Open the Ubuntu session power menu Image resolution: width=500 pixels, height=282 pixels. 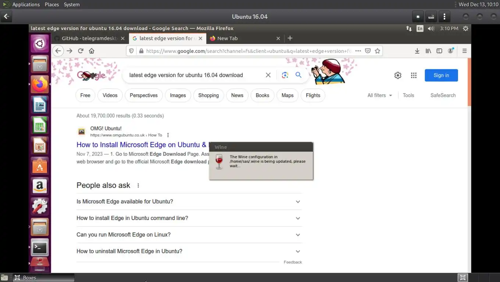point(466,28)
